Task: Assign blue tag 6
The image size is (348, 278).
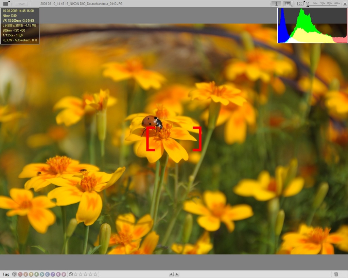Action: (x=47, y=274)
